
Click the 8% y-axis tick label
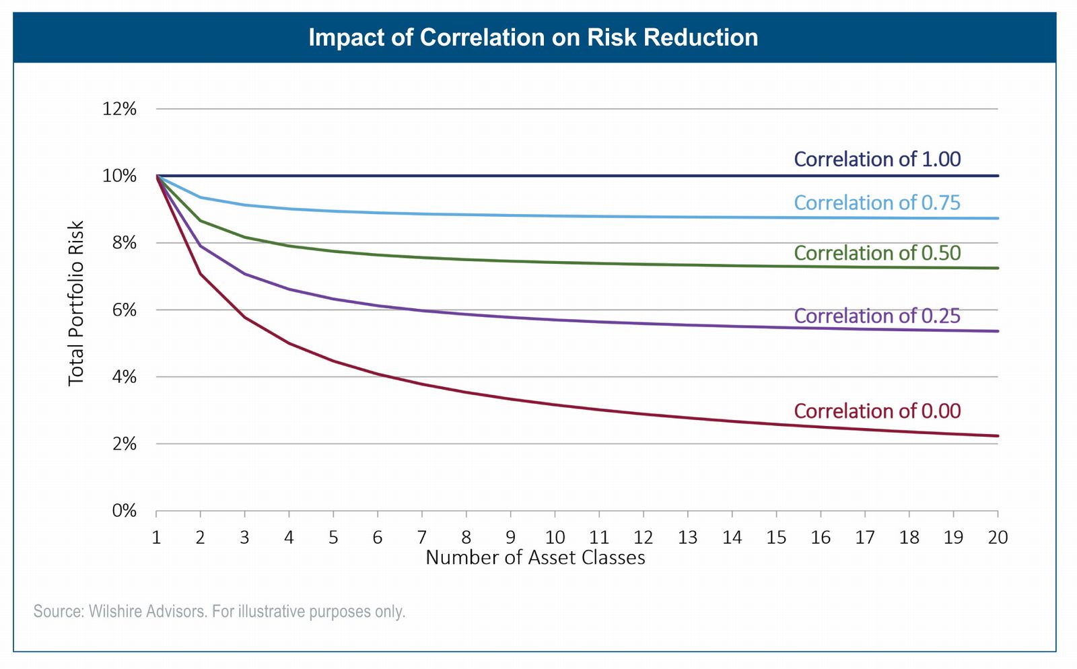[124, 243]
